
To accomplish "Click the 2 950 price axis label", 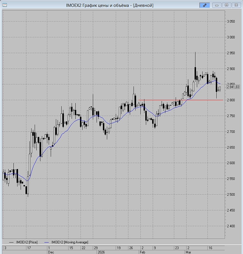I will pos(231,53).
